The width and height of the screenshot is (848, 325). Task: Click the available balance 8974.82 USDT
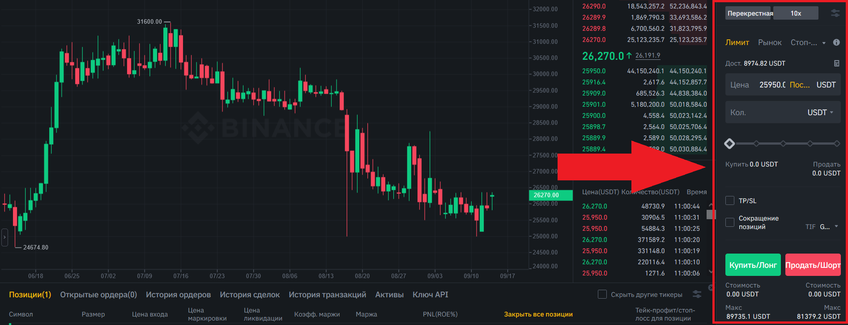[764, 63]
